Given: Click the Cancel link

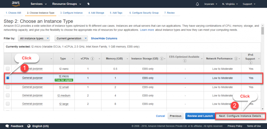Looking at the screenshot, I should tap(160, 116).
